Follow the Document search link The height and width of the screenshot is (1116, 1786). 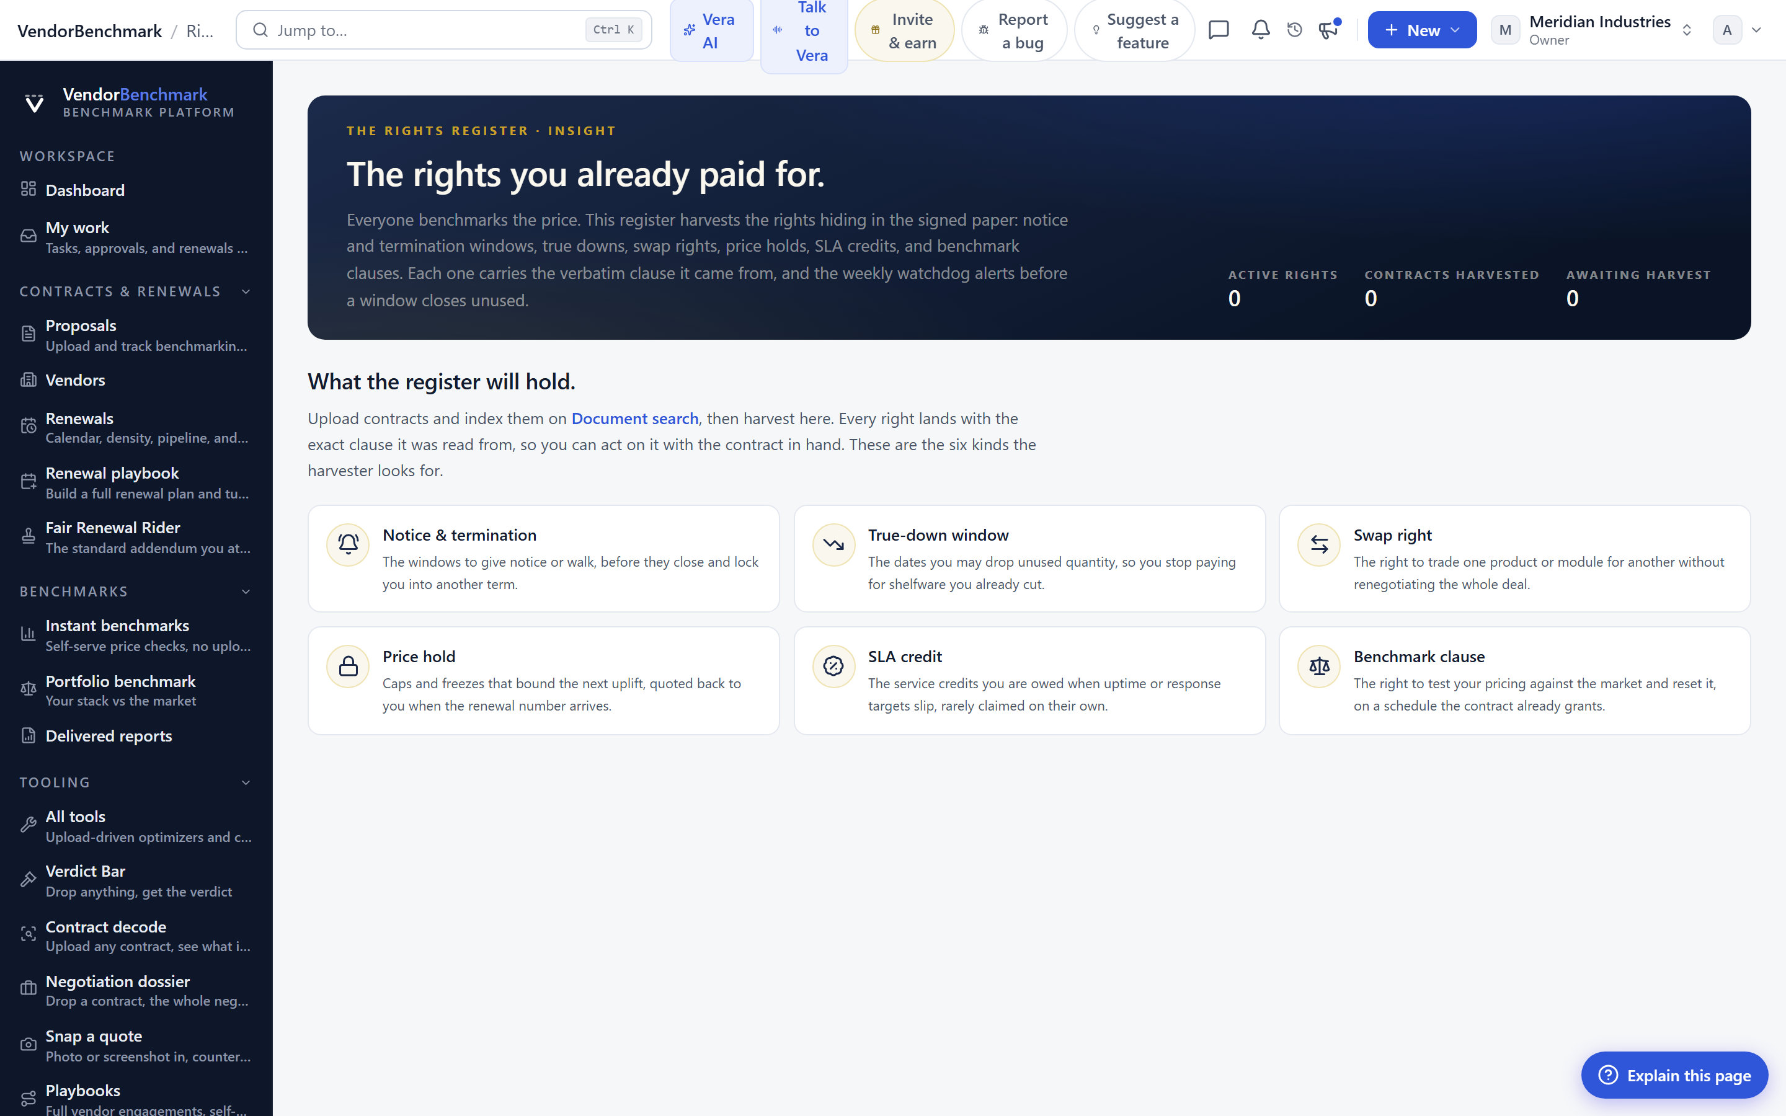pyautogui.click(x=634, y=418)
